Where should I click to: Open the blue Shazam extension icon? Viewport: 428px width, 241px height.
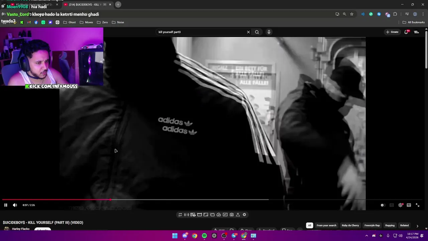click(379, 14)
